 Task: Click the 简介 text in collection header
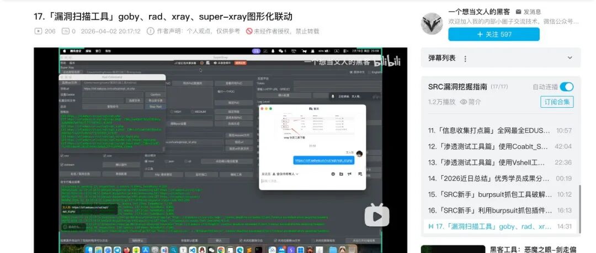click(x=475, y=102)
